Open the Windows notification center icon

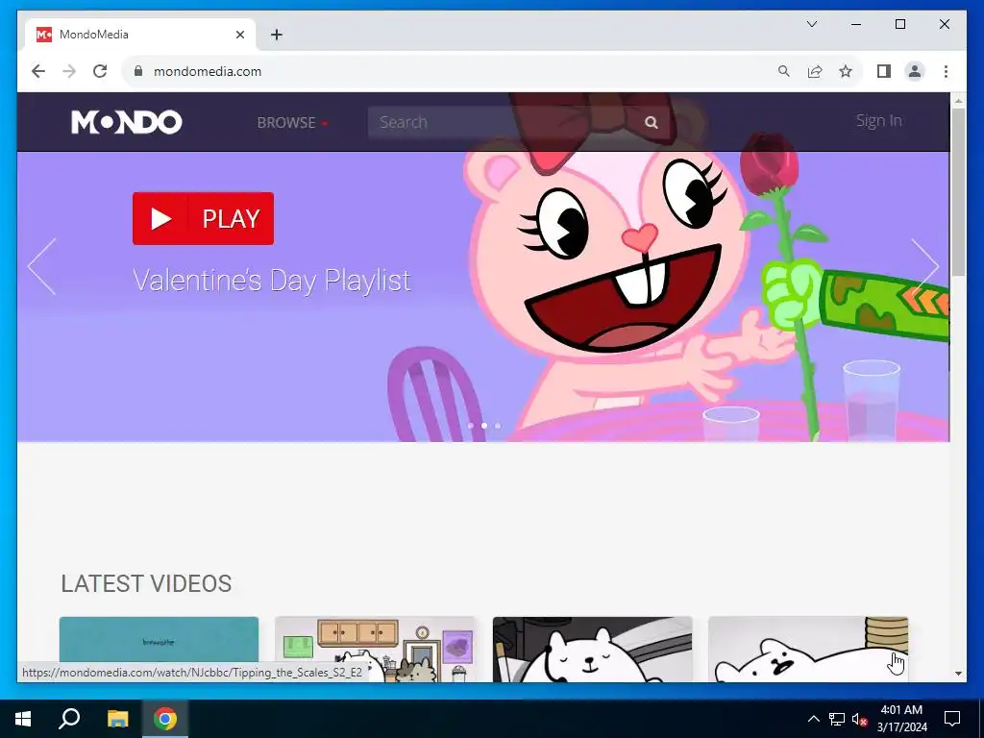click(952, 719)
